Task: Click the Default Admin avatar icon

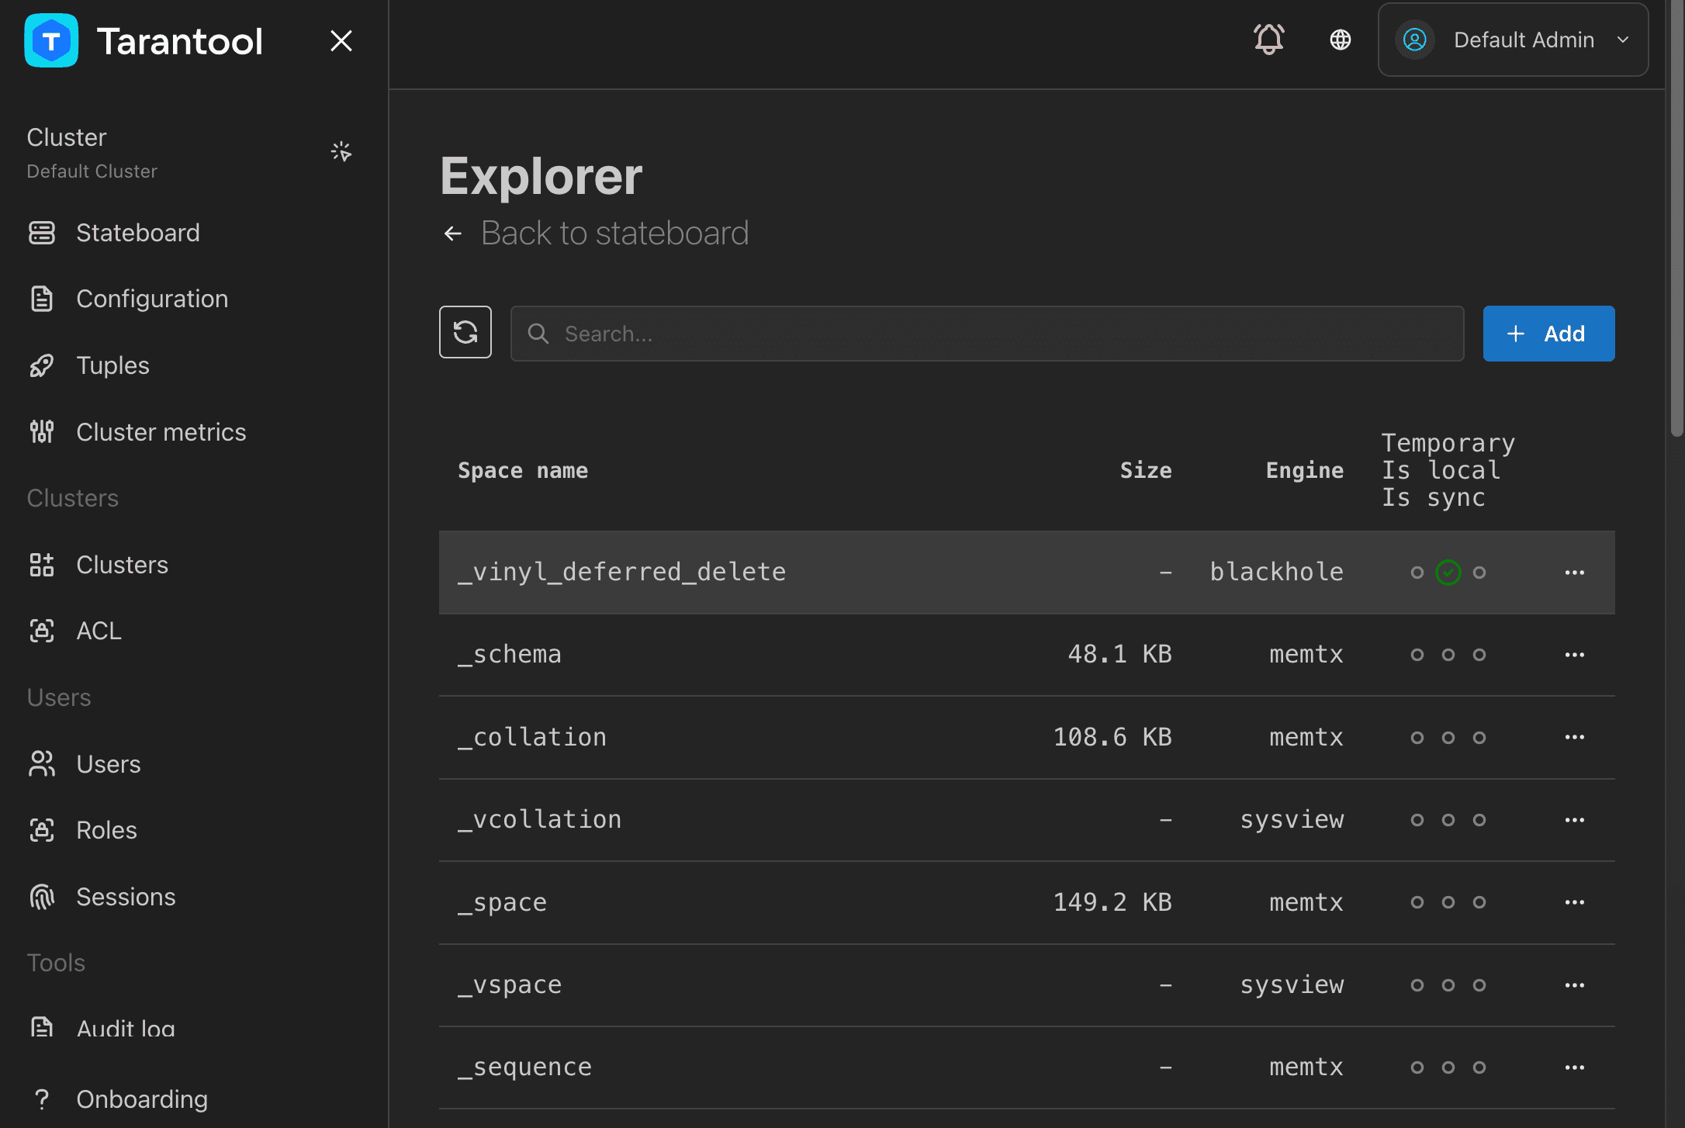Action: (1415, 40)
